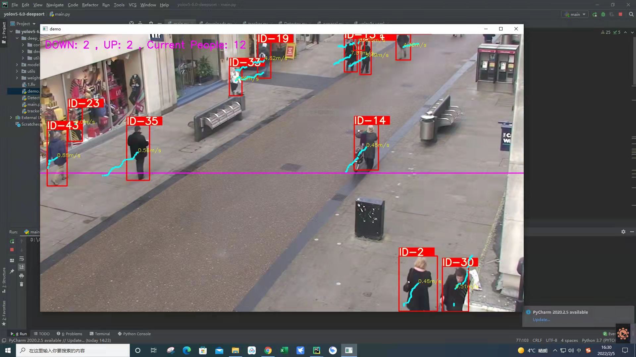Viewport: 636px width, 357px height.
Task: Click the green Debug bug icon
Action: point(603,15)
